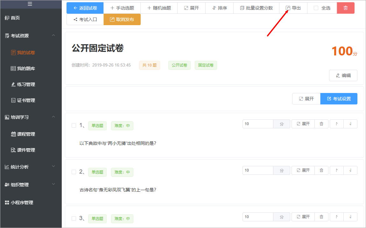Move question 2 up with arrow icon
366x228 pixels.
(337, 170)
